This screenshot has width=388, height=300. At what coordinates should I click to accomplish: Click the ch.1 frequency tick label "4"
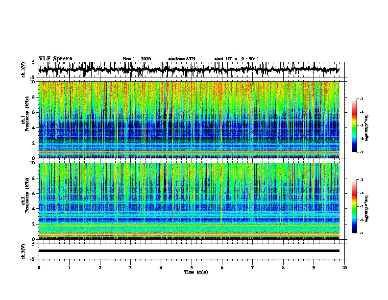34,128
